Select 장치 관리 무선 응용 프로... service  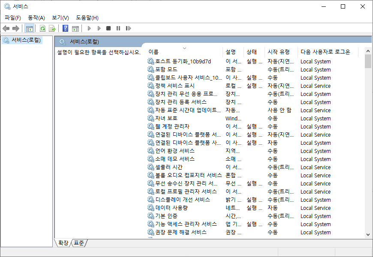253,94
